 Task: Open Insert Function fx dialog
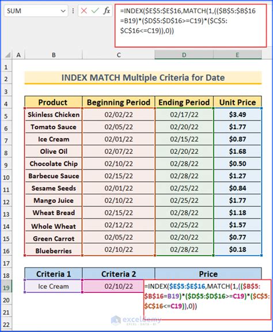107,11
